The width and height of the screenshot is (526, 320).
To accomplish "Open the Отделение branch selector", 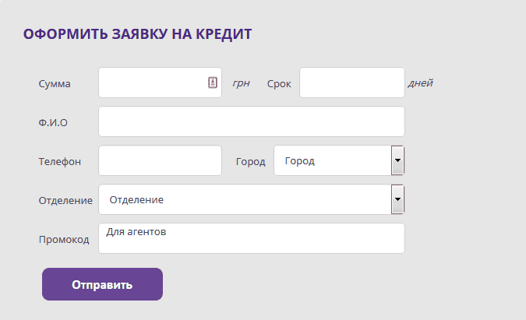I will 252,199.
